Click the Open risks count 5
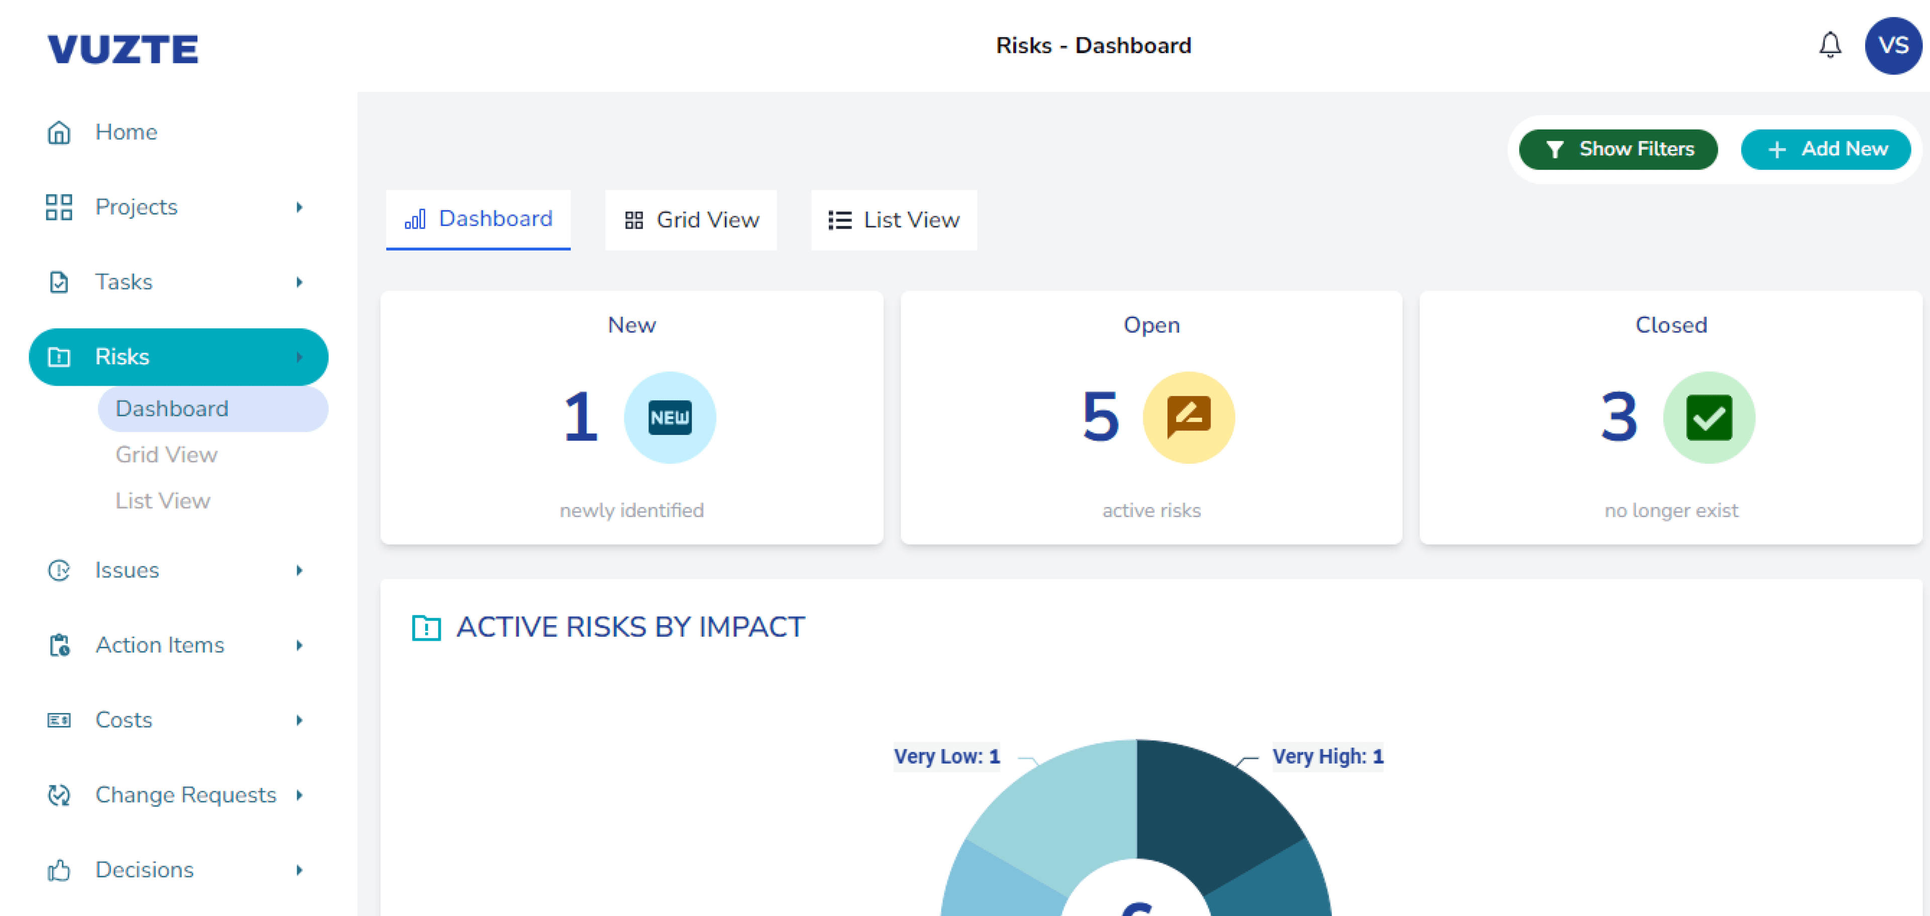1930x916 pixels. (x=1101, y=417)
